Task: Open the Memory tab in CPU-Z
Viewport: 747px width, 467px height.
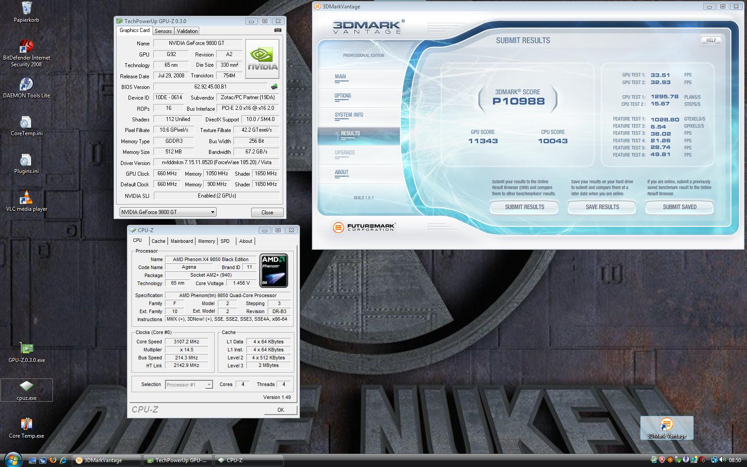Action: click(206, 241)
